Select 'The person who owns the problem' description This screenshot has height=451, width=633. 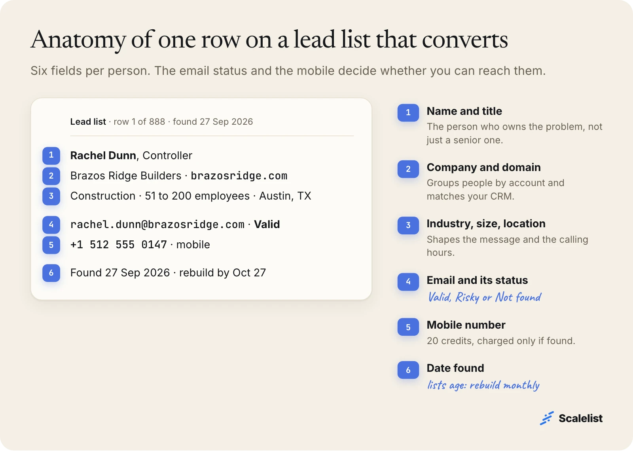(514, 133)
